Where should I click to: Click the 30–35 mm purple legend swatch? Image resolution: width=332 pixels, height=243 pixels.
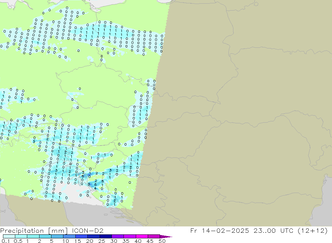(118, 236)
